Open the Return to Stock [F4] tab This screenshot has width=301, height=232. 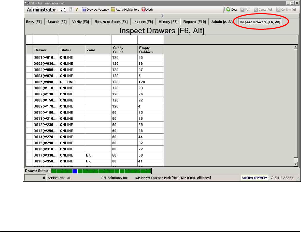click(x=111, y=22)
